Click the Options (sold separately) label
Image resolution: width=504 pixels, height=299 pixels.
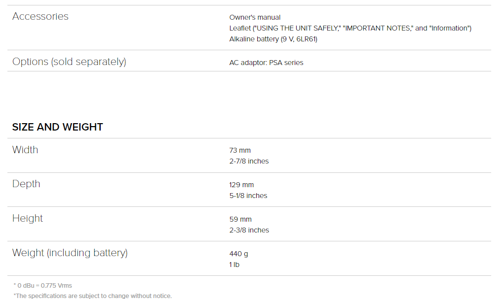tap(69, 62)
